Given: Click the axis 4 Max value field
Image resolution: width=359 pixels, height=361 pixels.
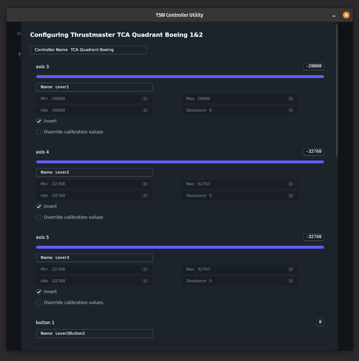Looking at the screenshot, I should [240, 184].
